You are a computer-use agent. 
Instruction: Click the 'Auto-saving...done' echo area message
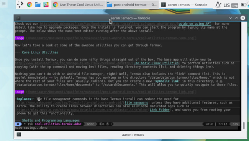click(31, 128)
